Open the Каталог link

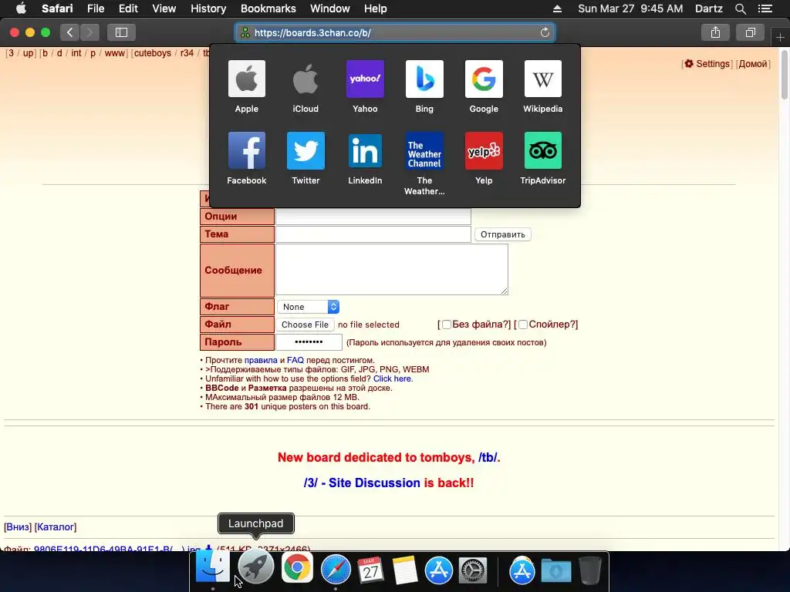pos(56,527)
